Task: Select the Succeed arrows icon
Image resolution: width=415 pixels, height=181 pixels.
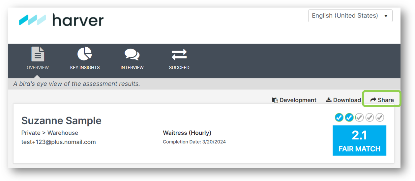Action: [x=179, y=55]
